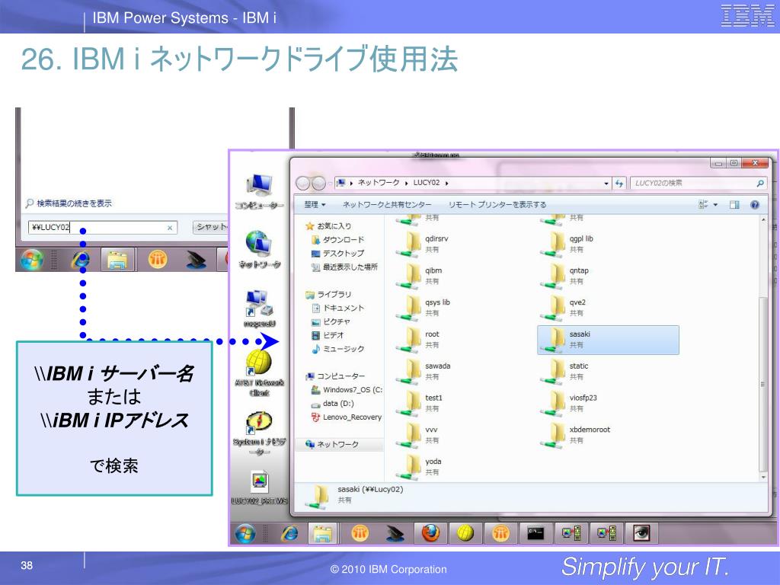Clear the ¥¥LUCY02 search box with the x

170,228
